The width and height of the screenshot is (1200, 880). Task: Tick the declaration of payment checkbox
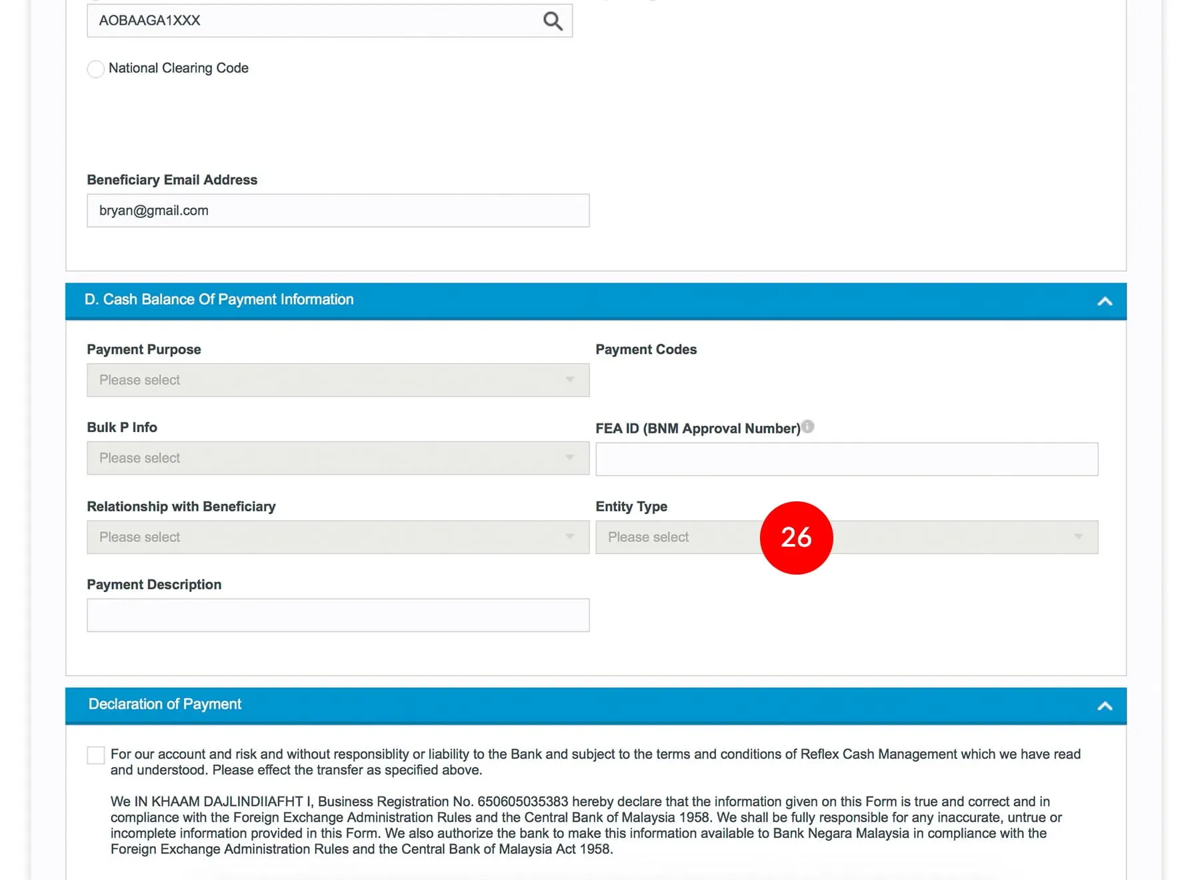(96, 755)
